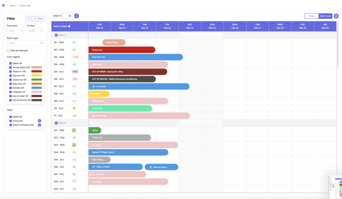
Task: Collapse the Floor 1 group
Action: pyautogui.click(x=56, y=35)
